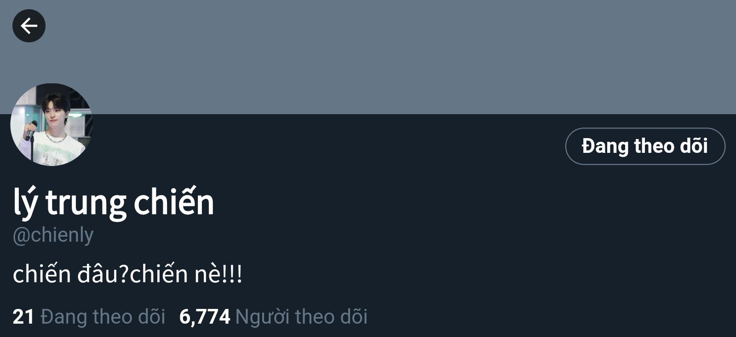Click the display name "lý trung chiến"

coord(114,202)
